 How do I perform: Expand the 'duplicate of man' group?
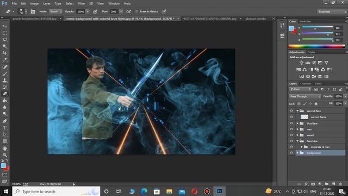tap(301, 147)
